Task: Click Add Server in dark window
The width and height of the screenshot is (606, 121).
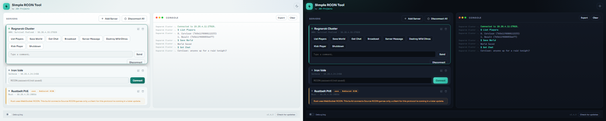Action: tap(412, 18)
